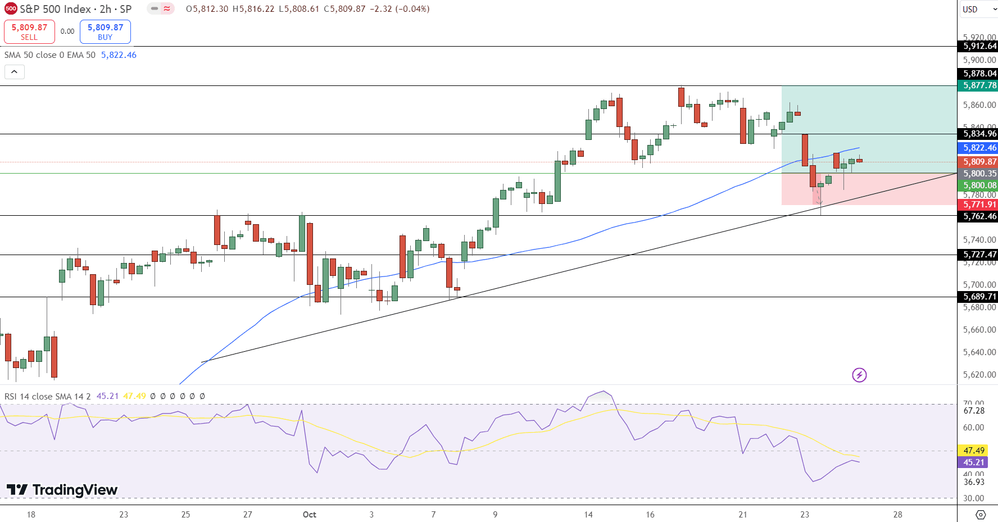
Task: Click the 5,809.87 SELL button
Action: (29, 31)
